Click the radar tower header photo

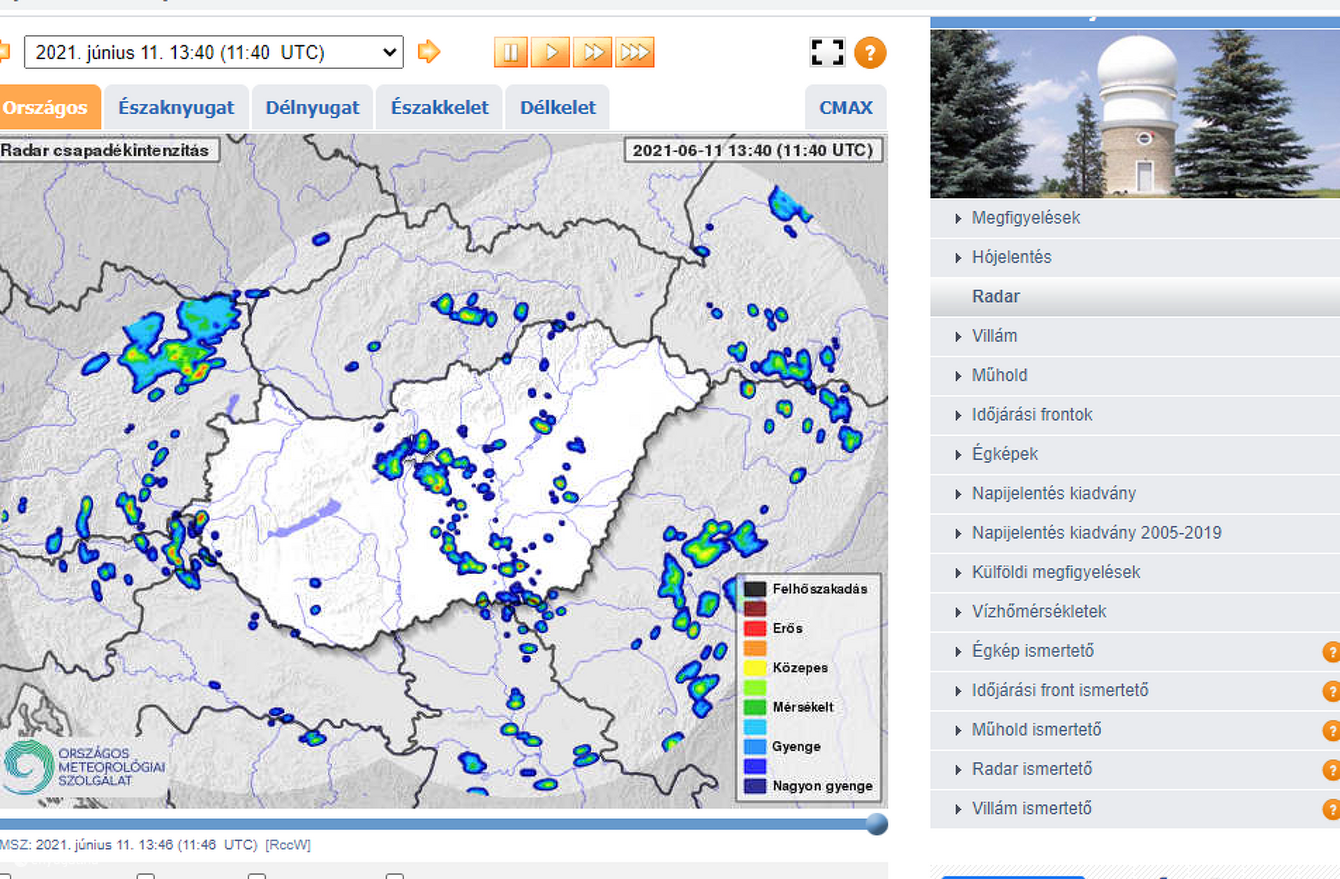click(1135, 113)
